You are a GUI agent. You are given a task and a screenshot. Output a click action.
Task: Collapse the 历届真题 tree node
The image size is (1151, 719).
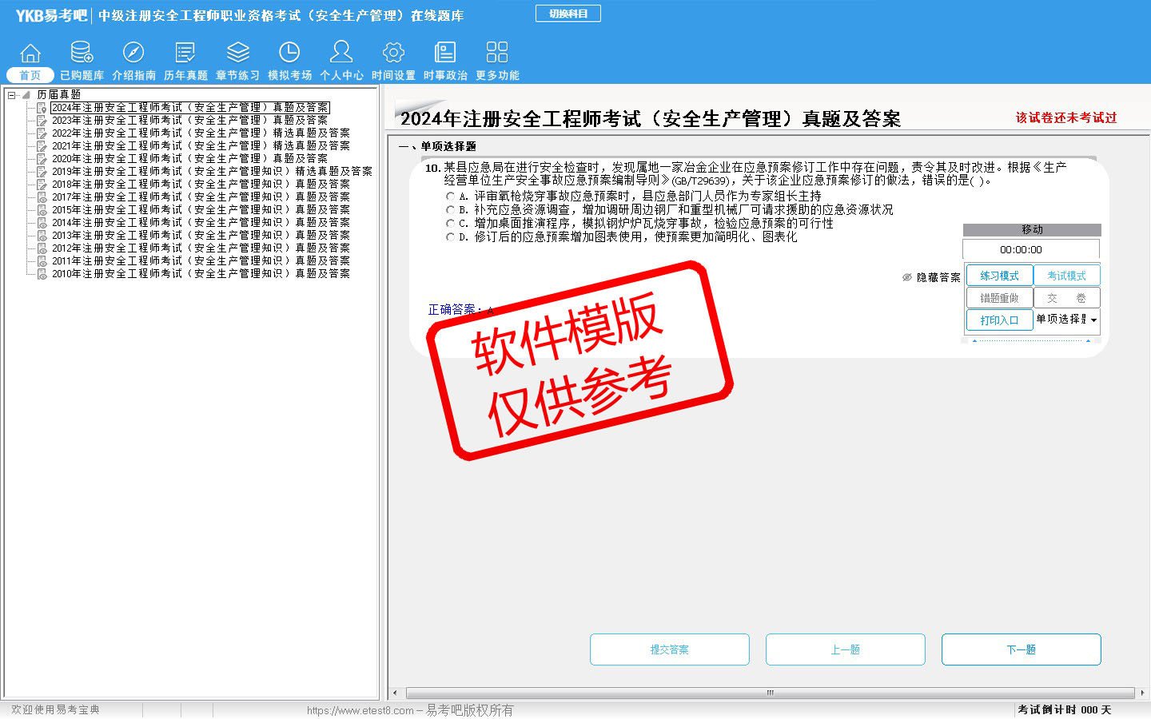tap(12, 95)
